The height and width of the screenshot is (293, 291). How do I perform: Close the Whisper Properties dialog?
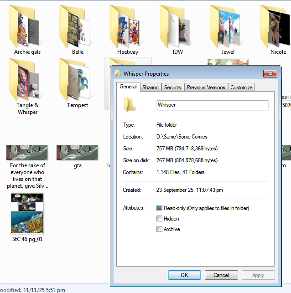270,73
